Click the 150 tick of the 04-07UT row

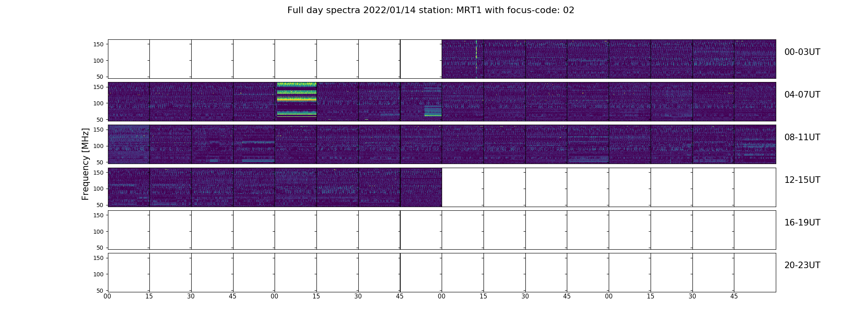coord(98,87)
